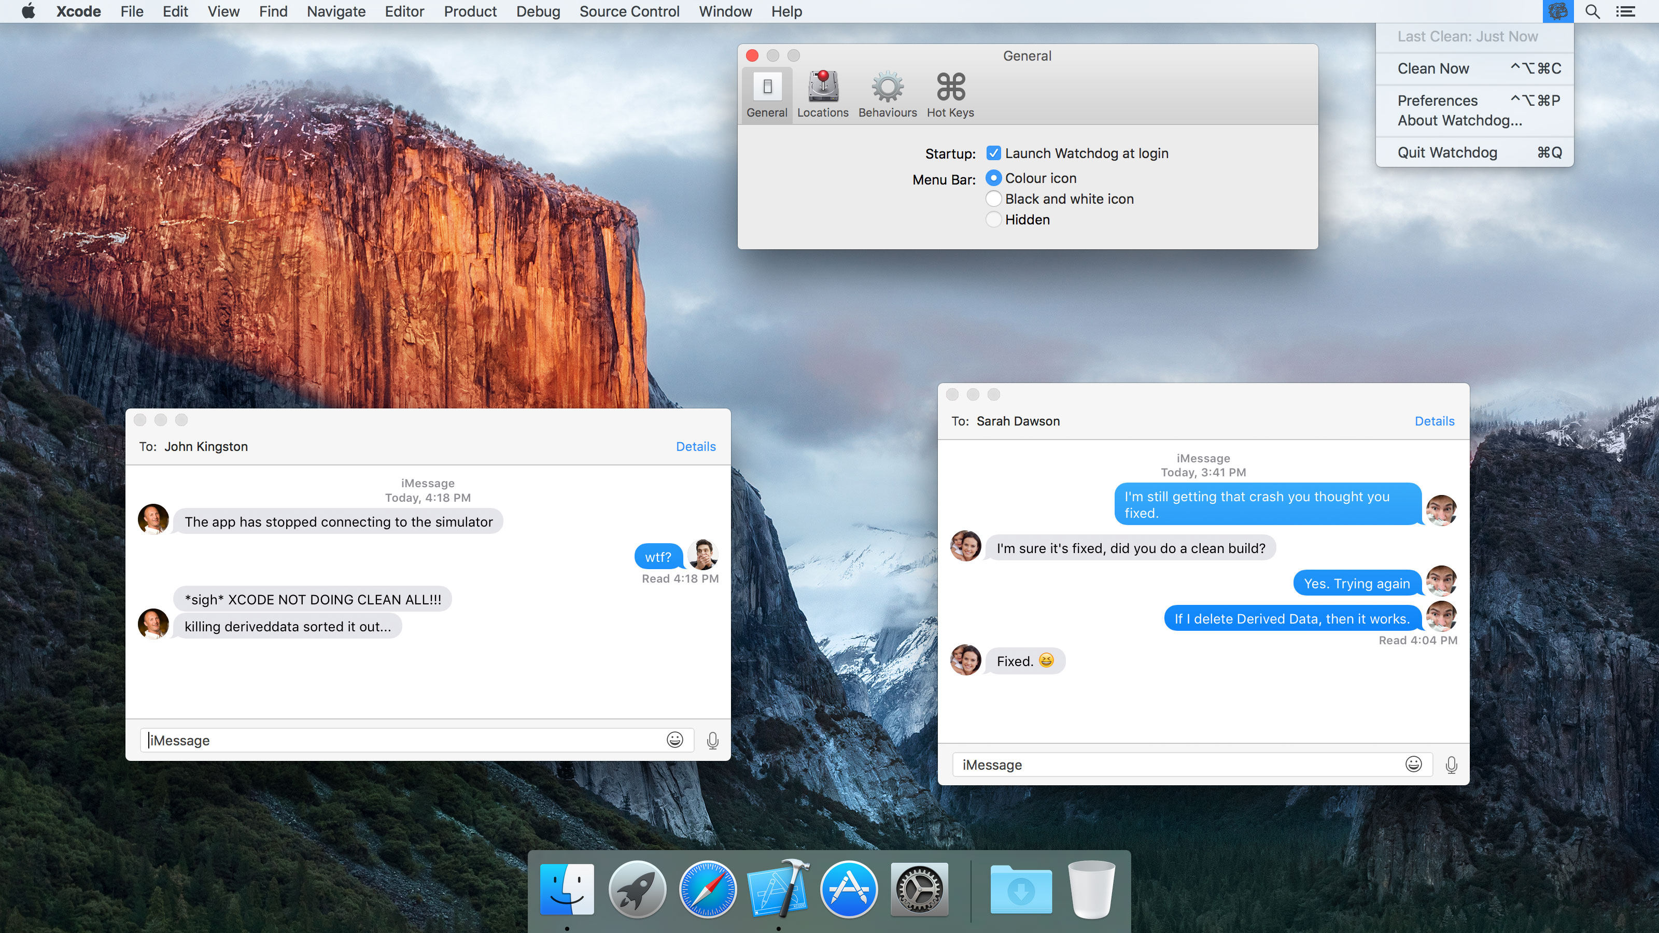Viewport: 1659px width, 933px height.
Task: Open Safari from the Dock
Action: point(707,889)
